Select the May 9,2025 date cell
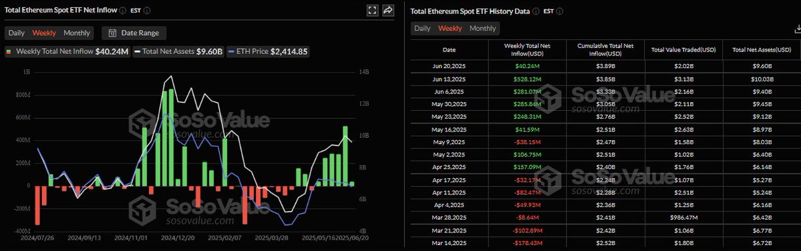The image size is (801, 251). point(449,142)
